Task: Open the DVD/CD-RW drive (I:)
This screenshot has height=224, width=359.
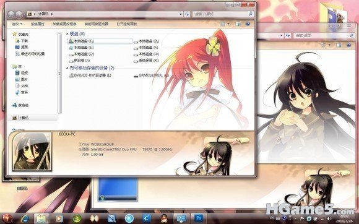Action: coord(90,75)
